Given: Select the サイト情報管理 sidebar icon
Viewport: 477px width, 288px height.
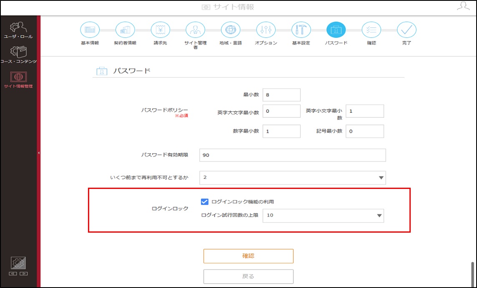Looking at the screenshot, I should 18,77.
